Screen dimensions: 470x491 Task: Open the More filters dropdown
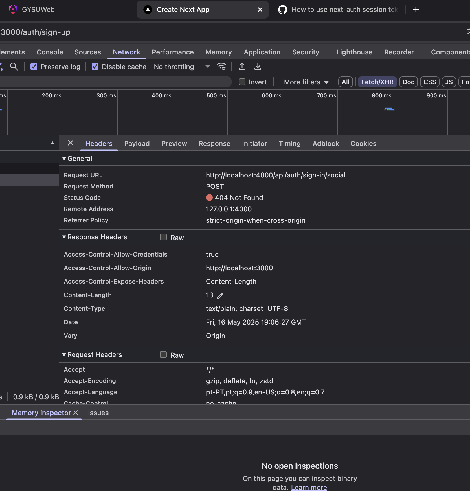[306, 82]
